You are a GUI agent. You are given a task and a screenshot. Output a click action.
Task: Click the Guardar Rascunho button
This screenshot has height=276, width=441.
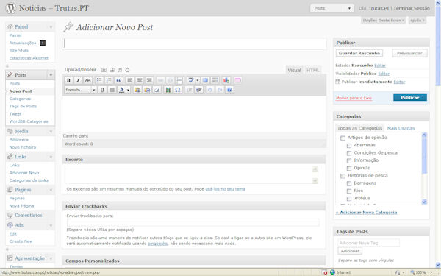coord(359,53)
